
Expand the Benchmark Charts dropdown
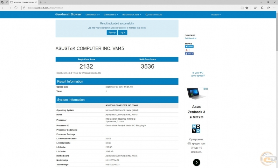pyautogui.click(x=132, y=15)
